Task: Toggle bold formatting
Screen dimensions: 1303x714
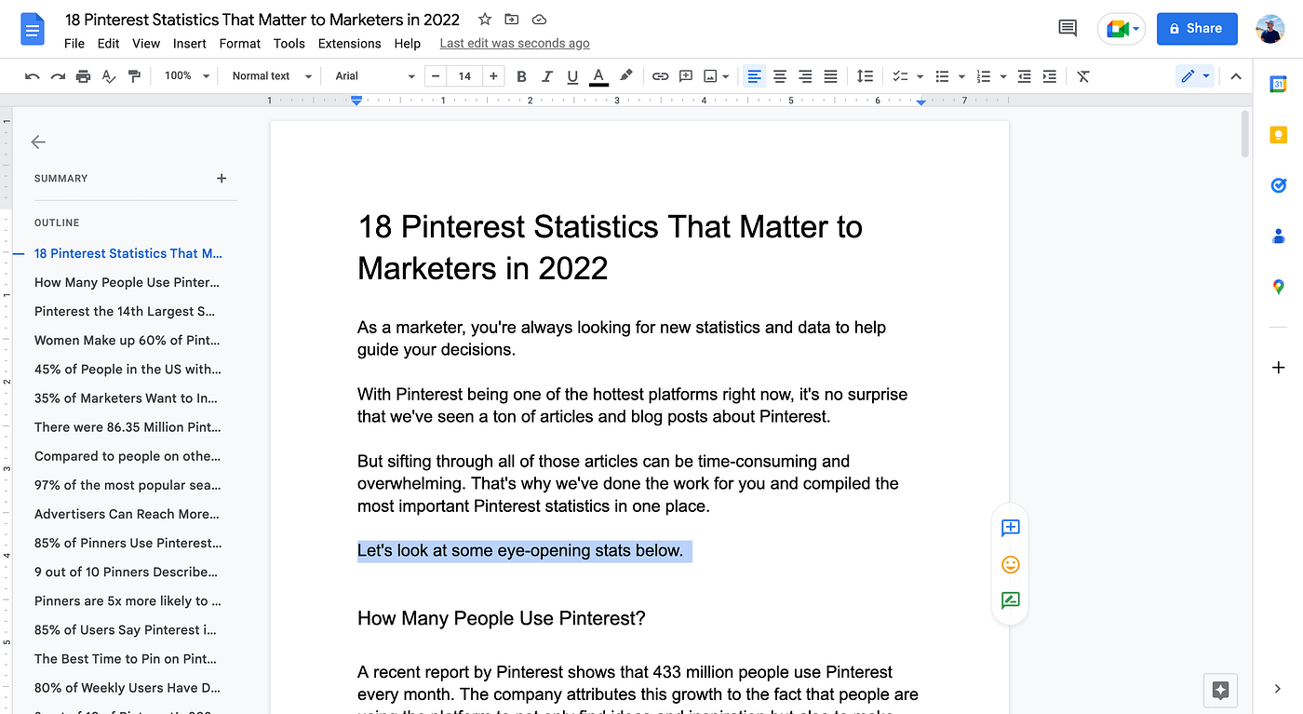Action: (521, 76)
